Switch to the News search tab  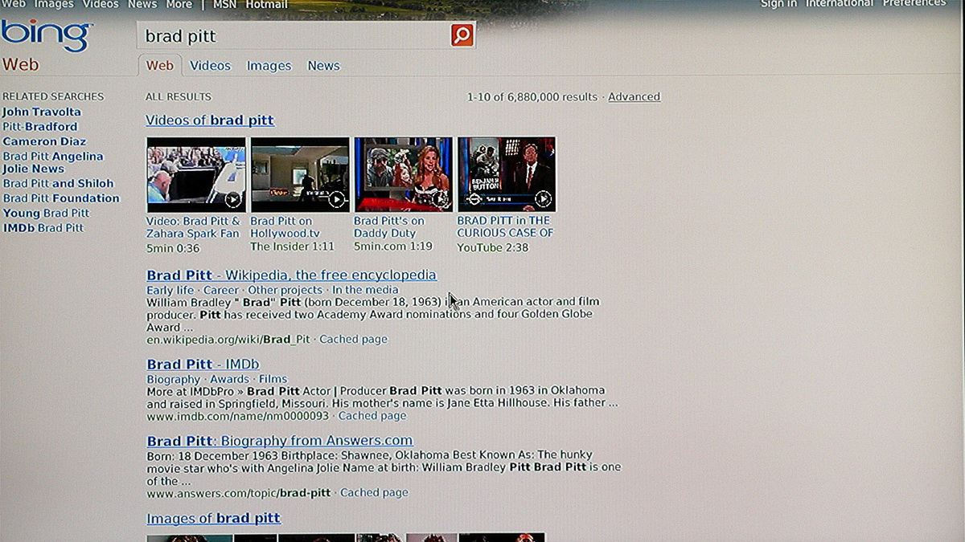[x=324, y=66]
